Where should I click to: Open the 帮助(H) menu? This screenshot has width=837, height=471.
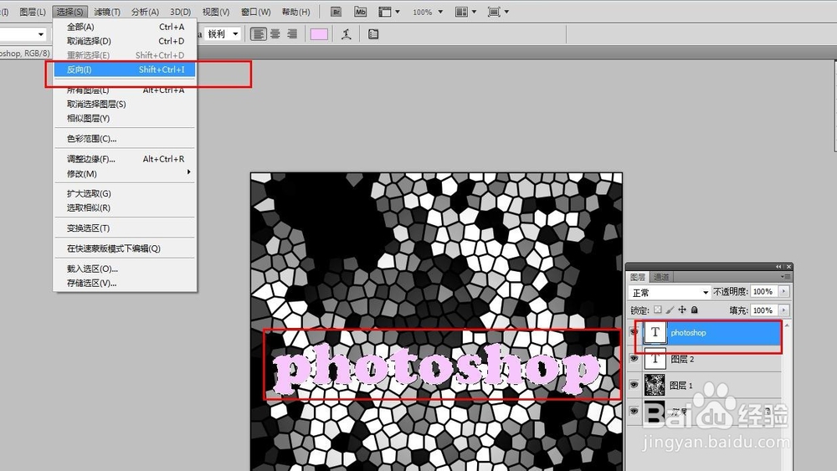click(x=295, y=12)
